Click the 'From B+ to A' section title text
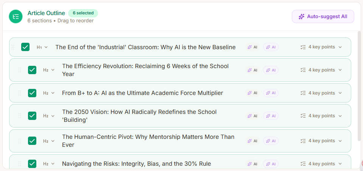Viewport: 363px width, 171px height. [142, 93]
